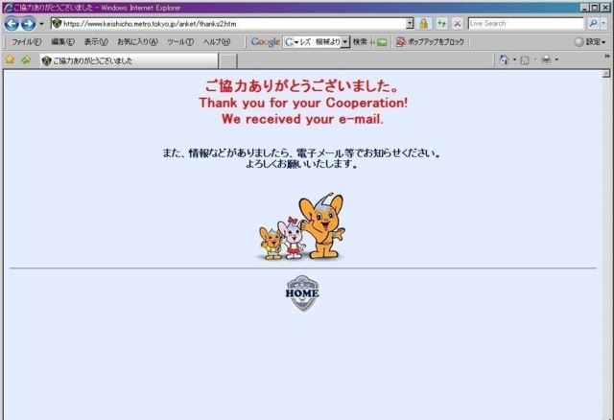
Task: Open the ツール(T) menu
Action: pos(179,42)
